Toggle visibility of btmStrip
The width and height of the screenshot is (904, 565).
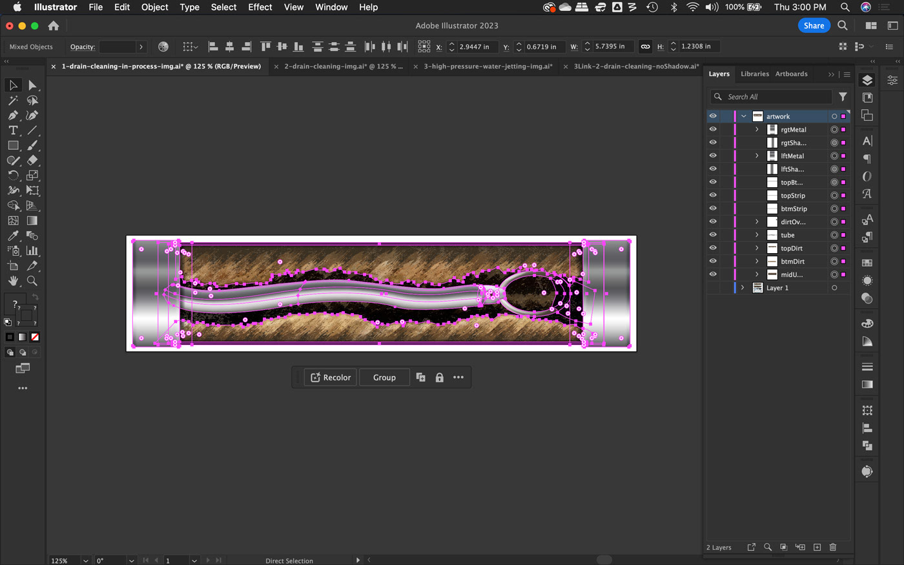[x=713, y=209]
